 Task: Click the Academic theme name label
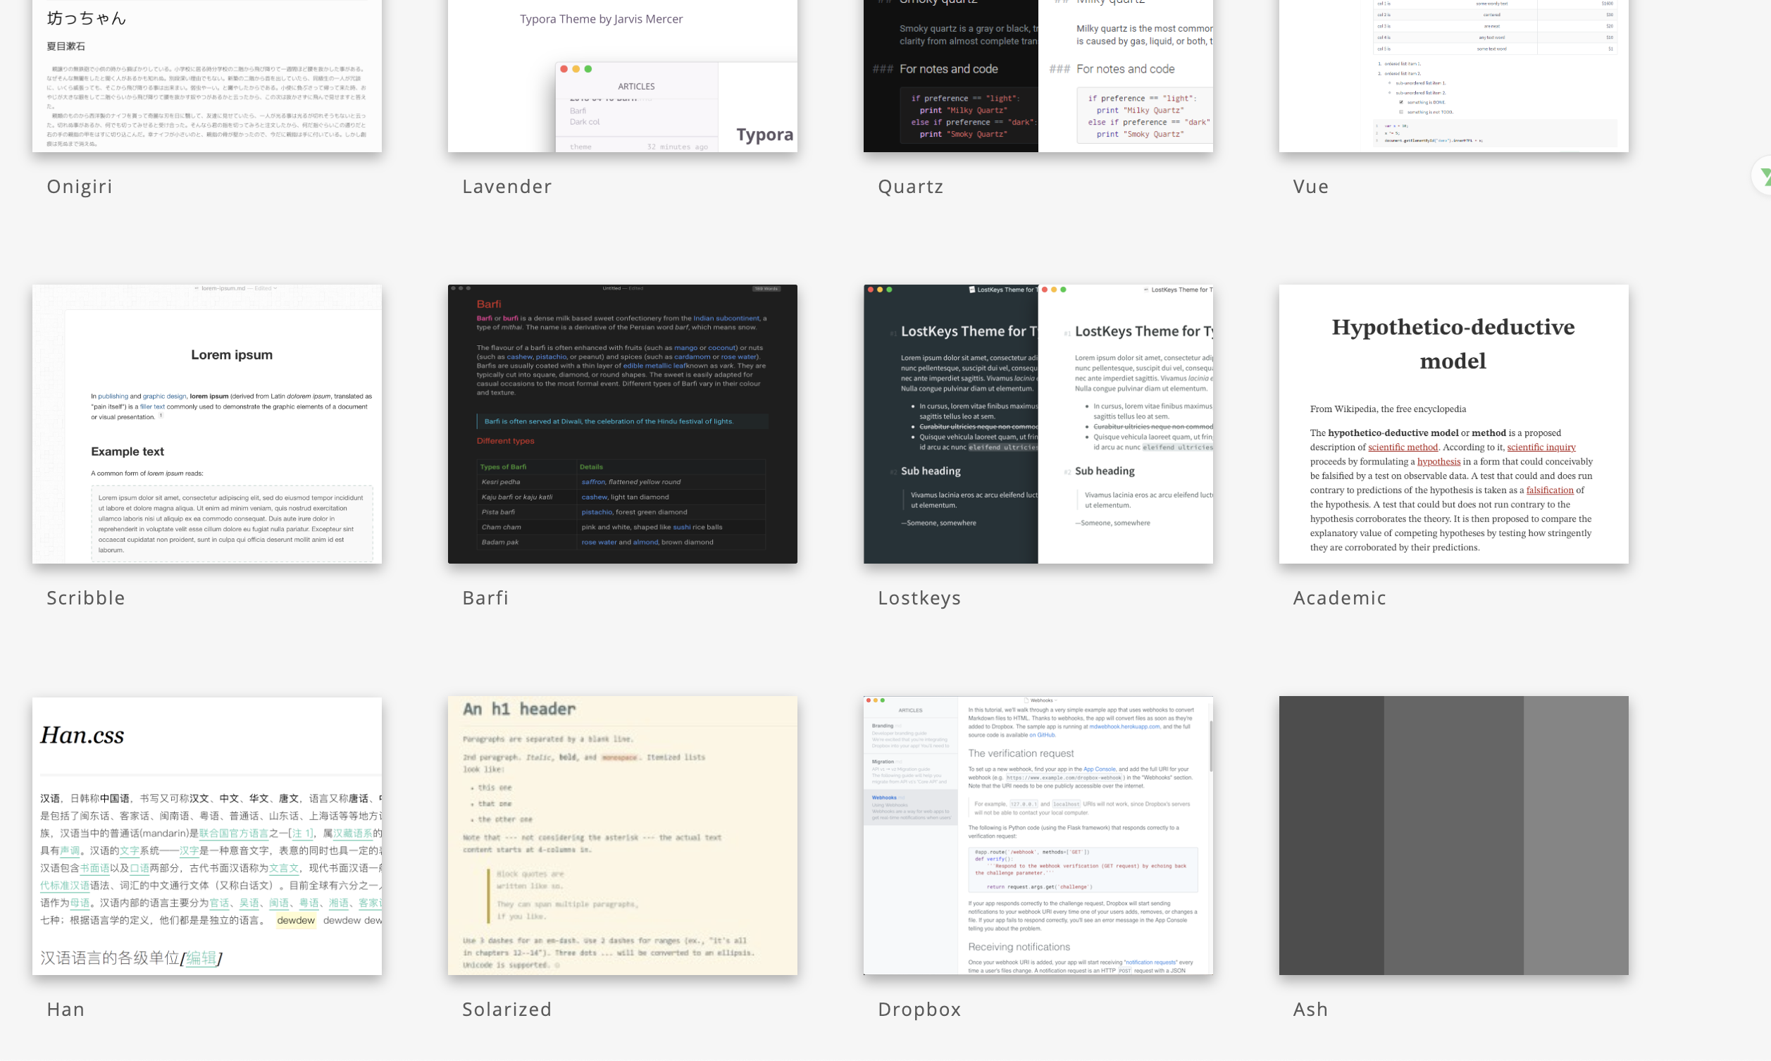pyautogui.click(x=1339, y=597)
